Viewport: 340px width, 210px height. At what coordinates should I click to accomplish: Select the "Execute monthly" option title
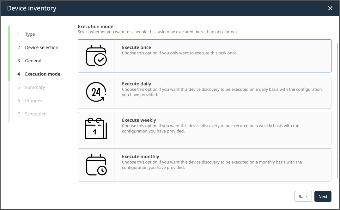141,157
